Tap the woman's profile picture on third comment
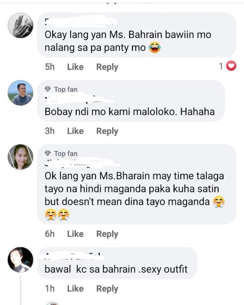 click(20, 157)
